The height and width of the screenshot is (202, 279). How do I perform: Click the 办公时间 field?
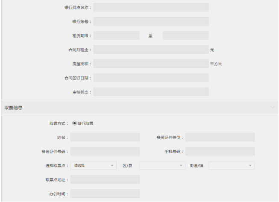(x=105, y=193)
